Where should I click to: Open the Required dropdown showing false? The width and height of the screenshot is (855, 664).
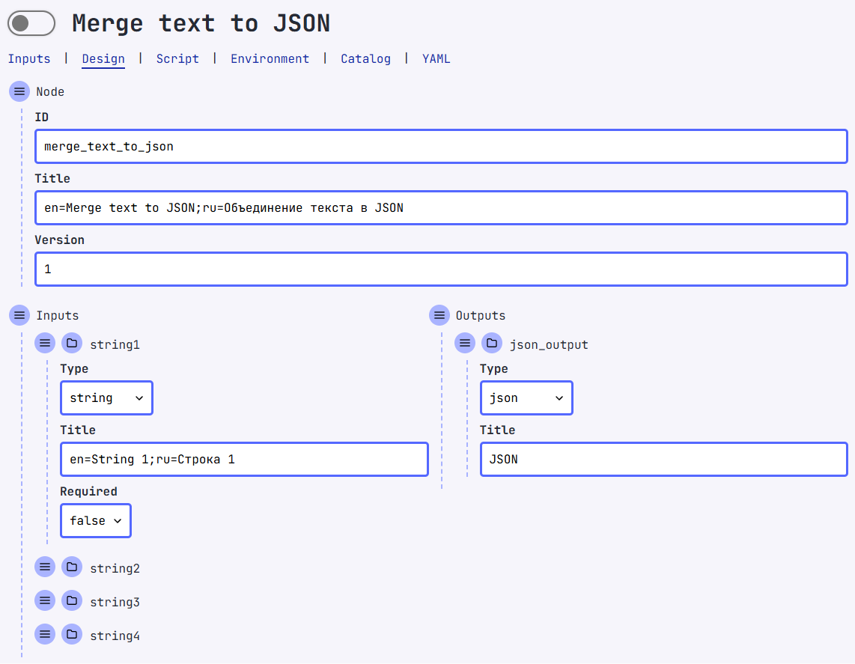click(96, 521)
